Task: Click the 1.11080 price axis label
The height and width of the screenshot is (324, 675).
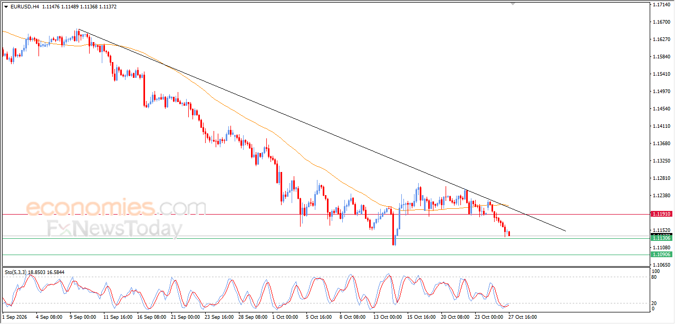Action: [x=661, y=247]
